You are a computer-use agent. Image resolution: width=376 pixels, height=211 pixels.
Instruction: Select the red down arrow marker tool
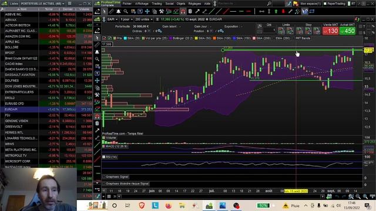283,11
